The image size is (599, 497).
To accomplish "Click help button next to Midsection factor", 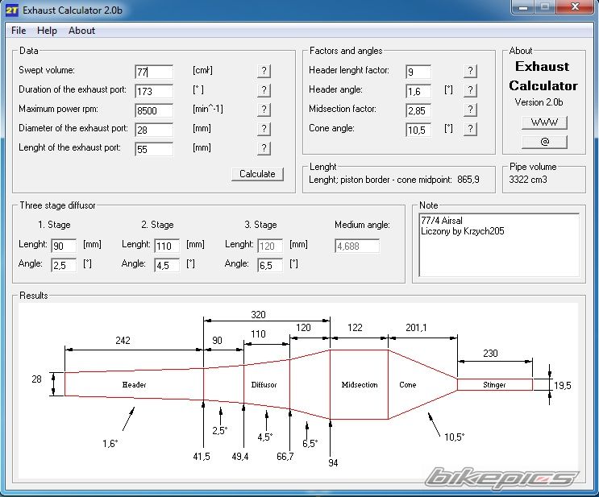I will (470, 110).
